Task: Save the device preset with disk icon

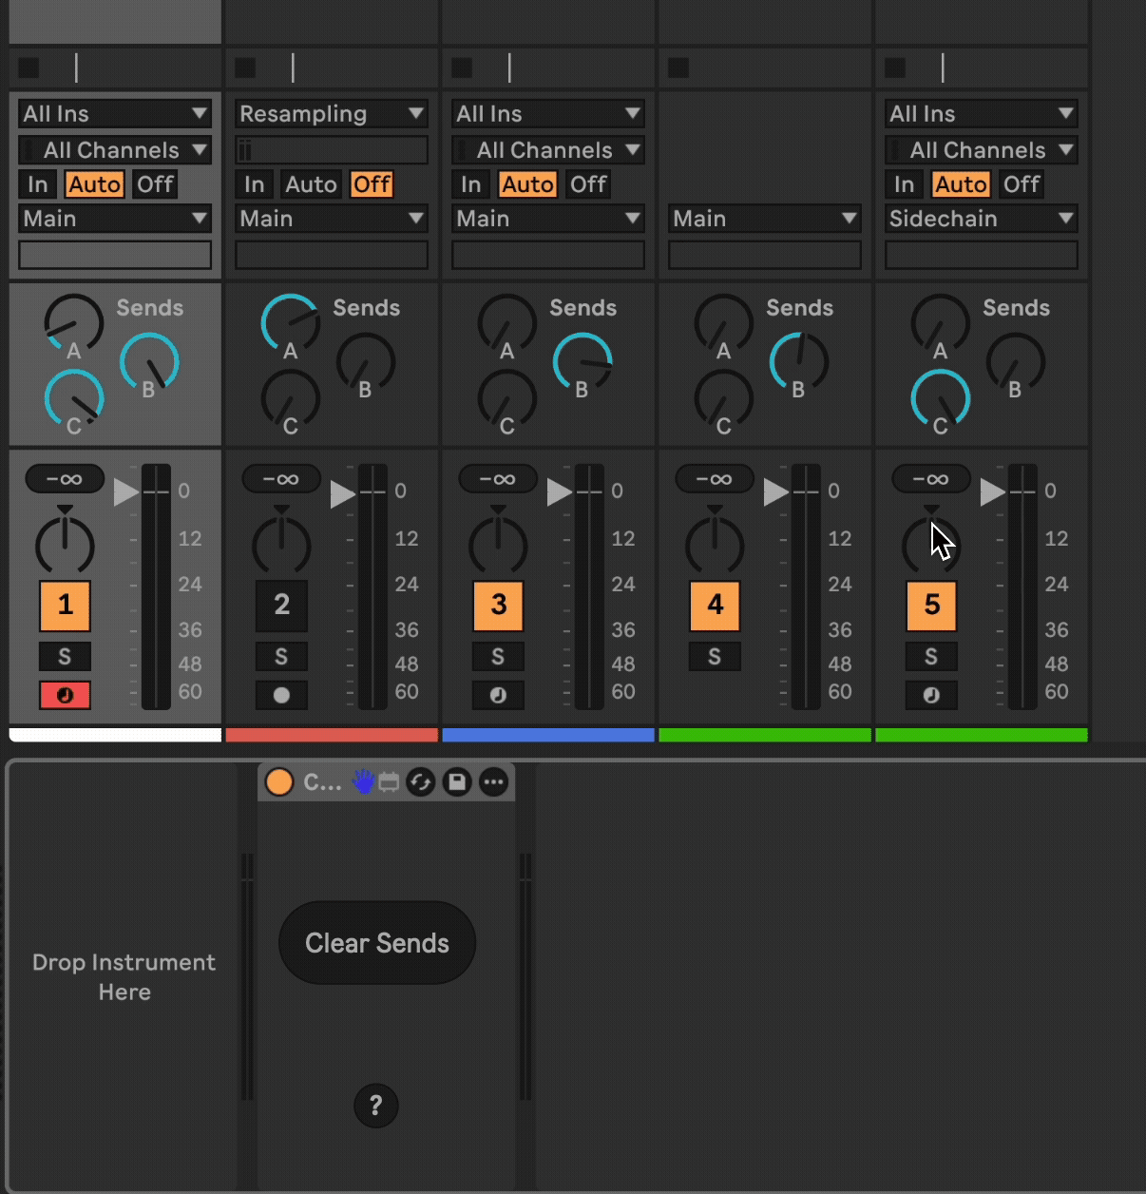Action: tap(457, 782)
